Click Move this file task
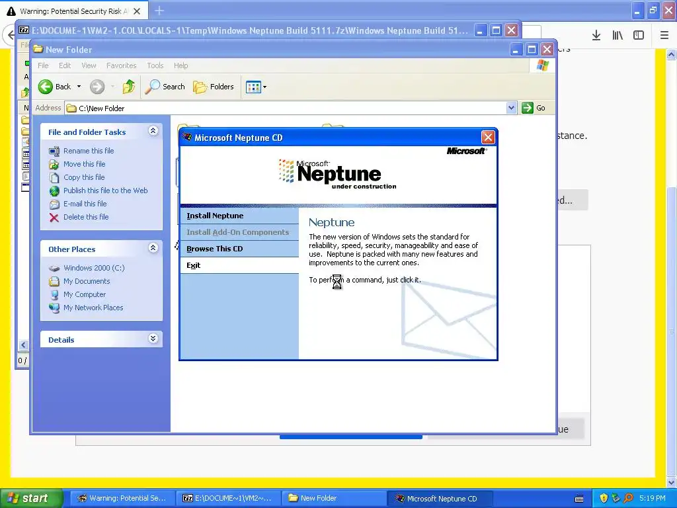 coord(84,164)
